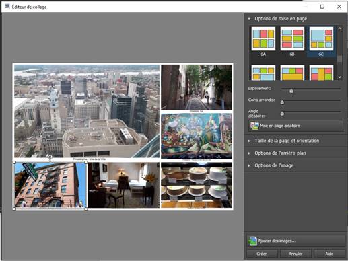The height and width of the screenshot is (261, 348).
Task: Click bottom-left resize handle of selected photo
Action: click(x=15, y=209)
